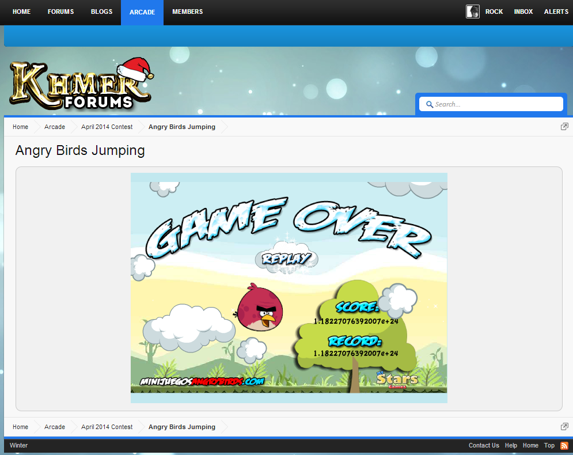Click in the Search input field
The image size is (573, 455).
click(495, 104)
